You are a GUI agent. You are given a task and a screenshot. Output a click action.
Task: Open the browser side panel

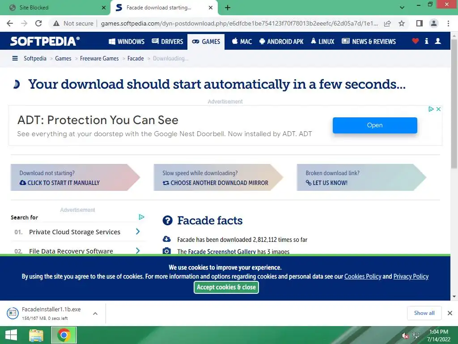(x=420, y=23)
